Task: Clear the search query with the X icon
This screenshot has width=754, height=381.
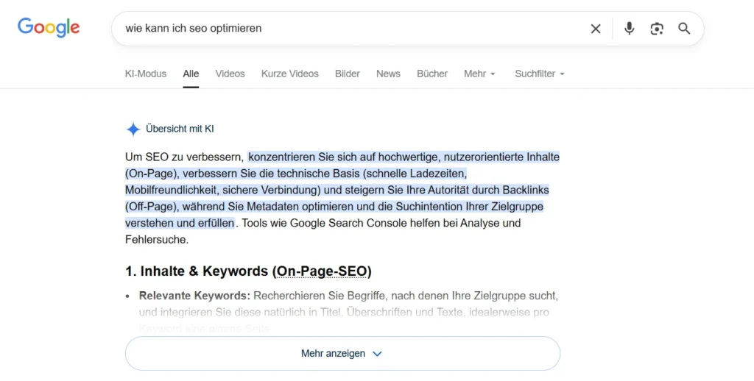Action: [596, 29]
